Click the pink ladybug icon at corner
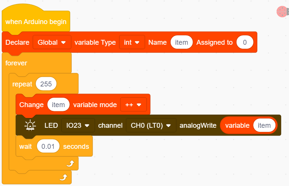Image resolution: width=289 pixels, height=186 pixels. 282,12
